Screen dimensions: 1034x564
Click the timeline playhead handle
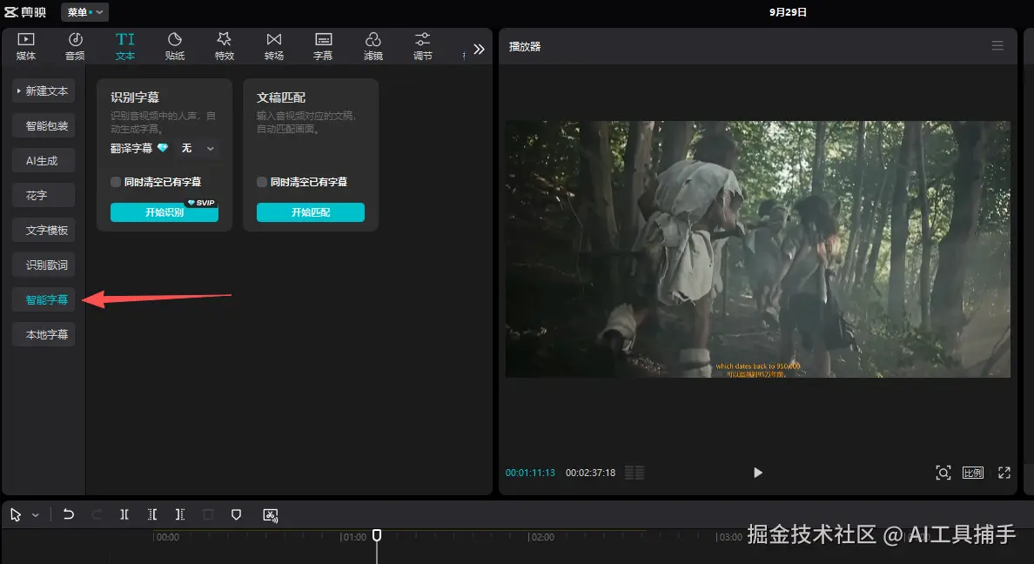pyautogui.click(x=377, y=535)
